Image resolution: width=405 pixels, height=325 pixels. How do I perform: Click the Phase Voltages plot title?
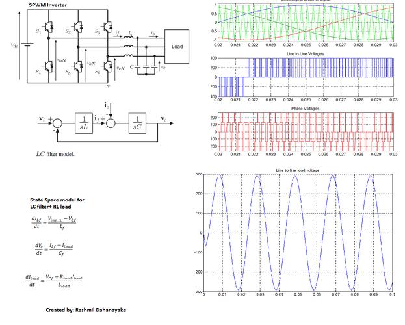click(306, 109)
